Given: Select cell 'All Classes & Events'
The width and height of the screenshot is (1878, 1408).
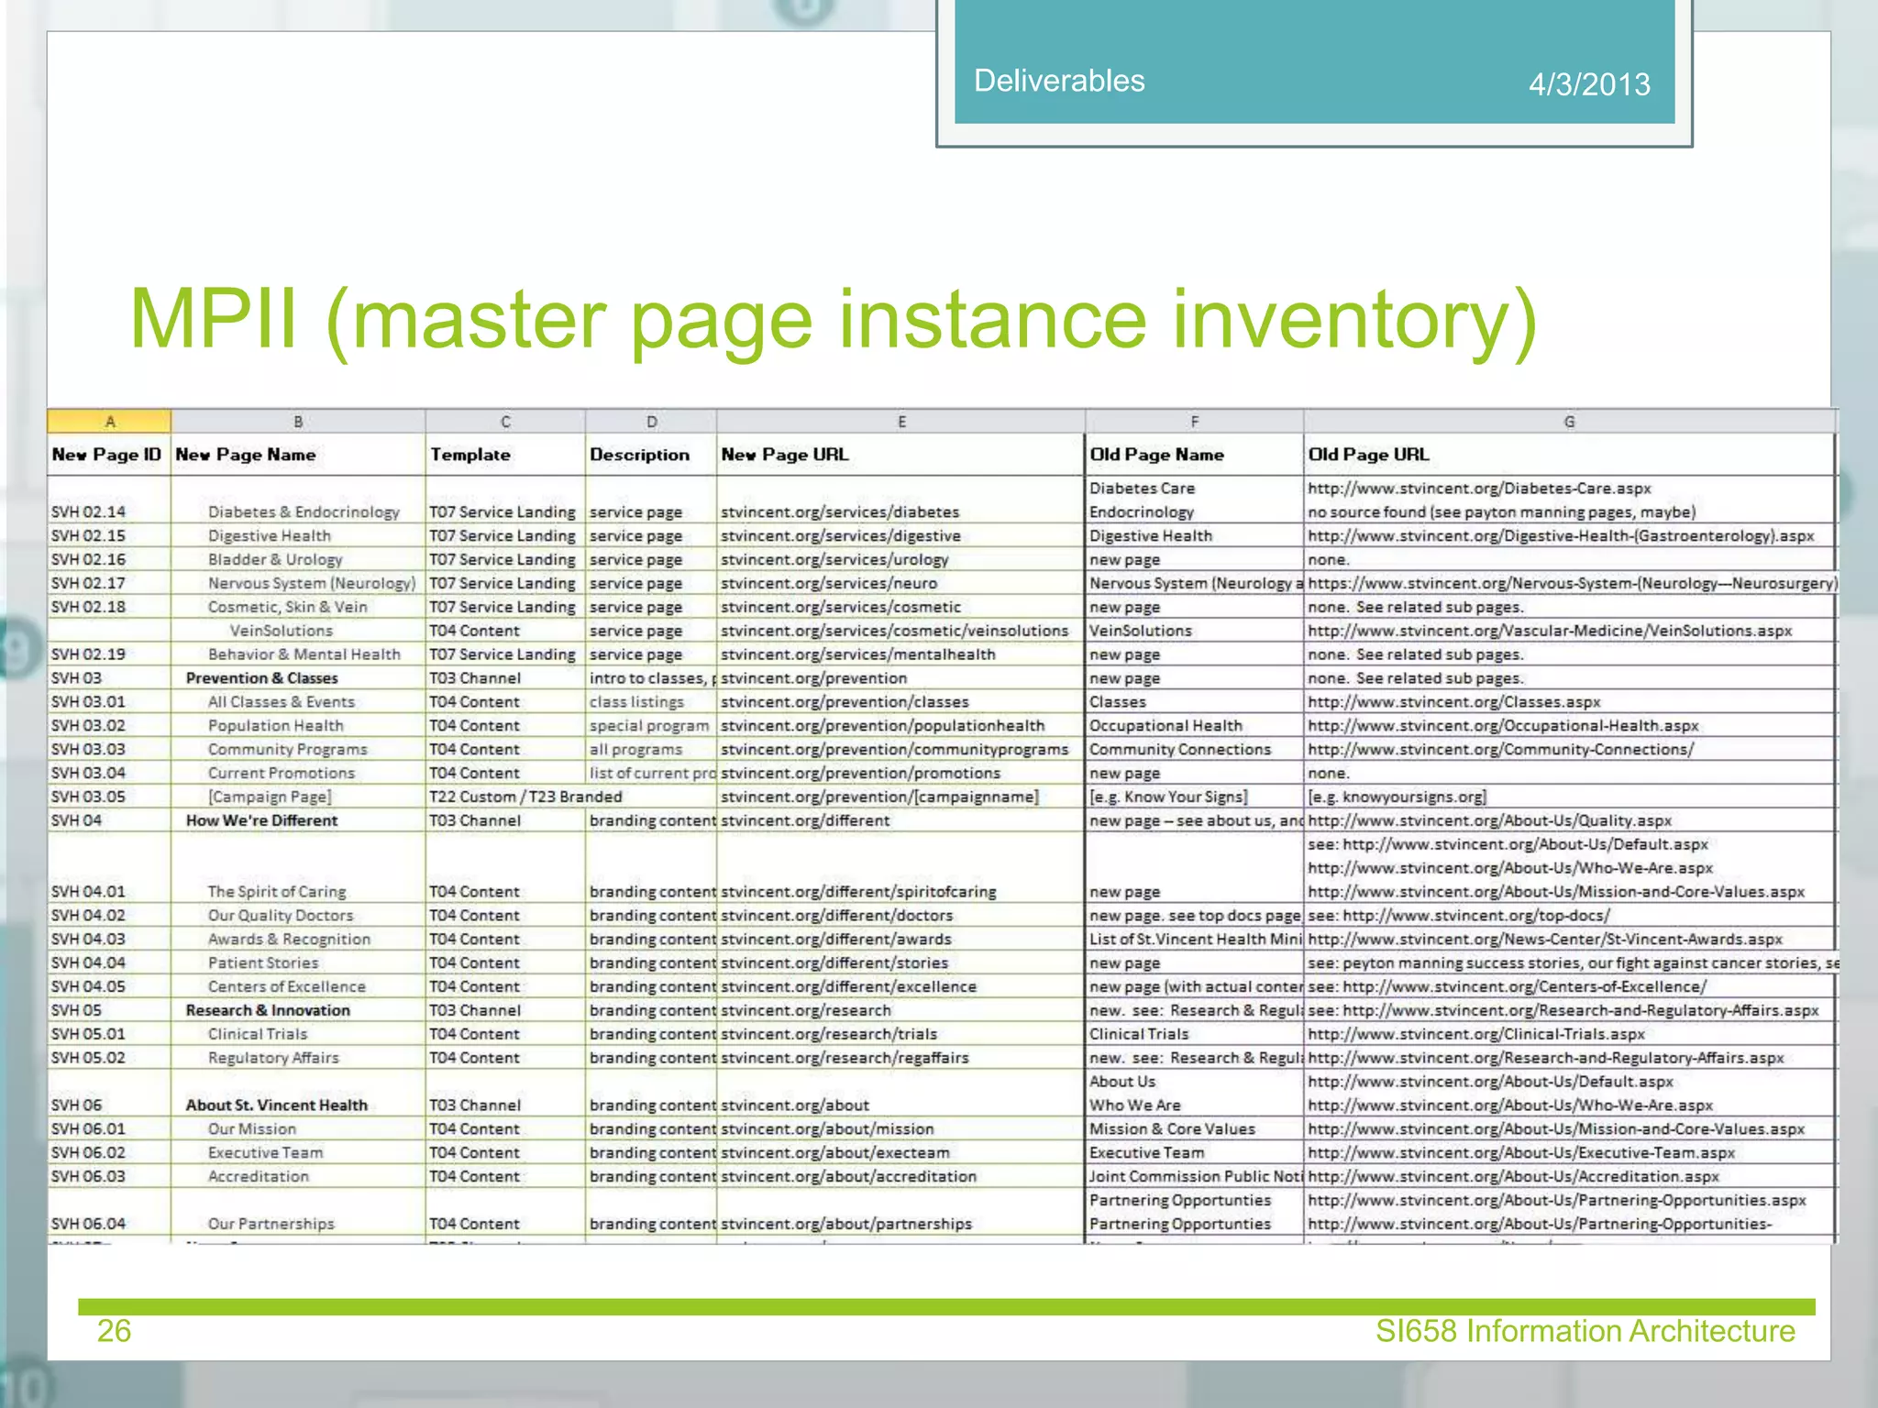Looking at the screenshot, I should [x=298, y=702].
